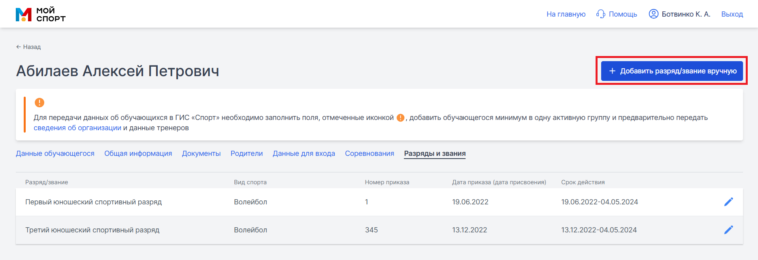Click validity 19.06.2022-04.05.2024
The image size is (758, 260).
(x=600, y=202)
